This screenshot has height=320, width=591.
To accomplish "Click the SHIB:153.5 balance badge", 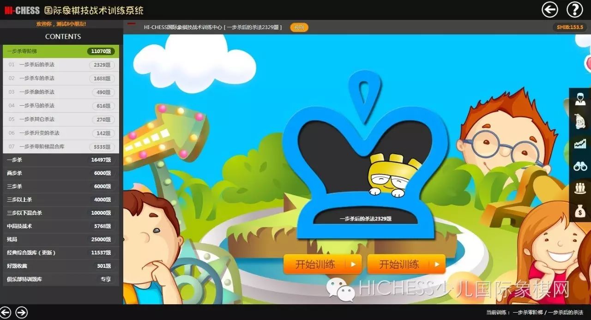I will (570, 27).
